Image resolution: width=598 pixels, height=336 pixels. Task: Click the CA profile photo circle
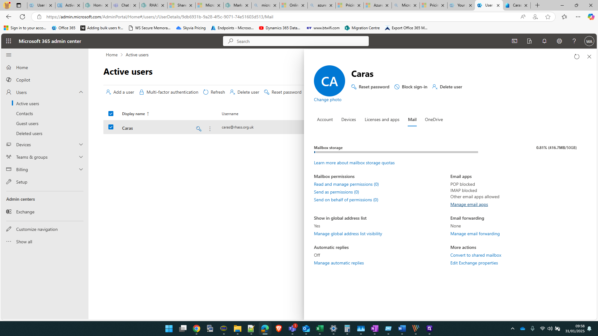point(330,81)
